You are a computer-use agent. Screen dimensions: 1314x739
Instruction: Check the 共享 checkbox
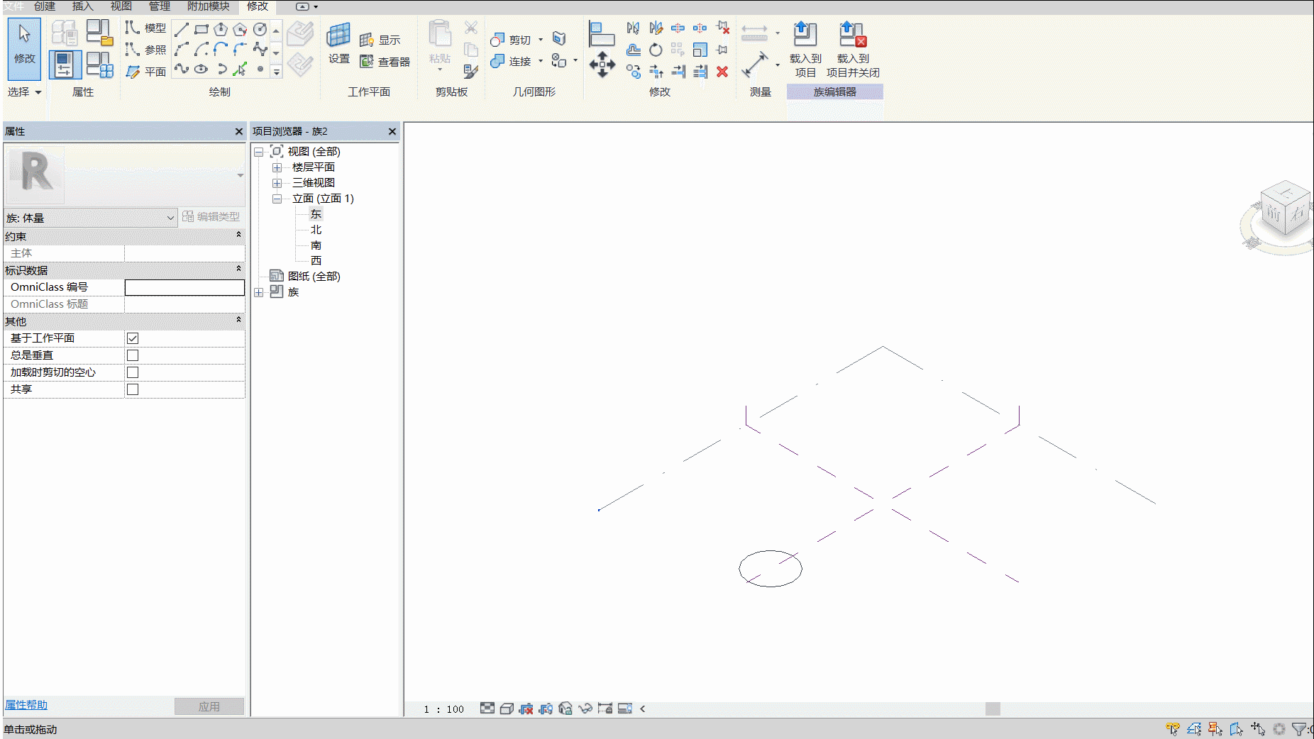pos(133,389)
